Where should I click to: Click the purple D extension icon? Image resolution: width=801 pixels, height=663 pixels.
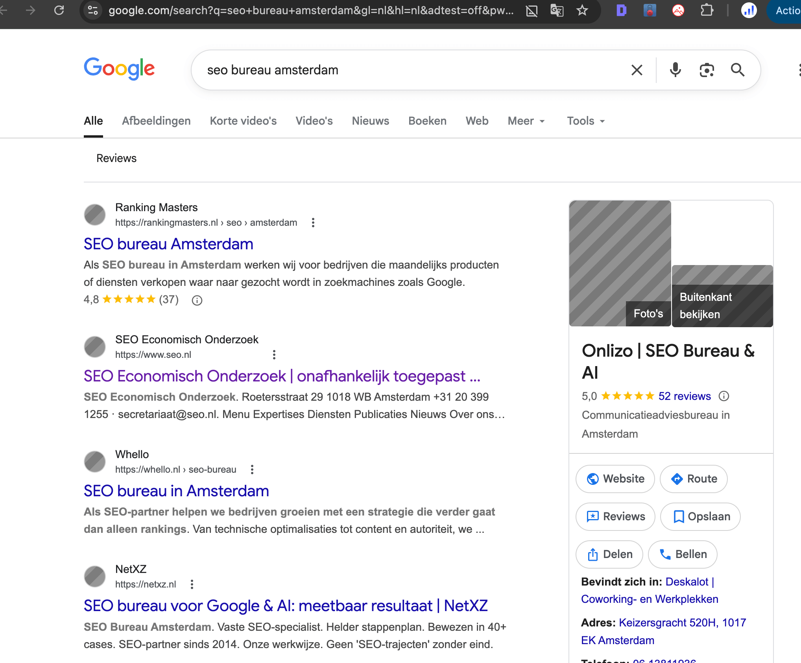[x=621, y=10]
